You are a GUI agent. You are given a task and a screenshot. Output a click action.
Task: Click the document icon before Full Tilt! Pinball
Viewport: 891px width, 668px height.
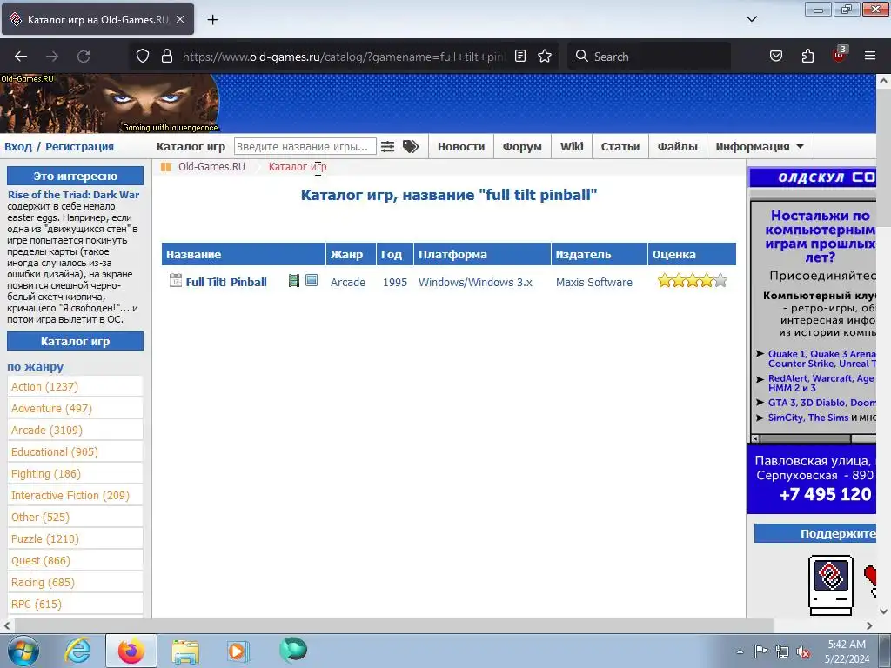[x=176, y=281]
